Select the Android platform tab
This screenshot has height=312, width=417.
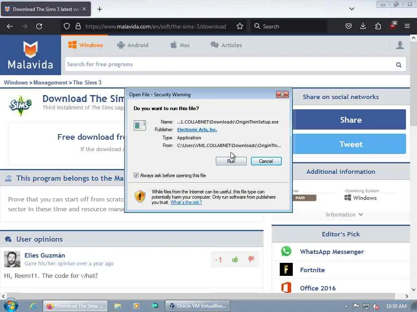pos(132,45)
